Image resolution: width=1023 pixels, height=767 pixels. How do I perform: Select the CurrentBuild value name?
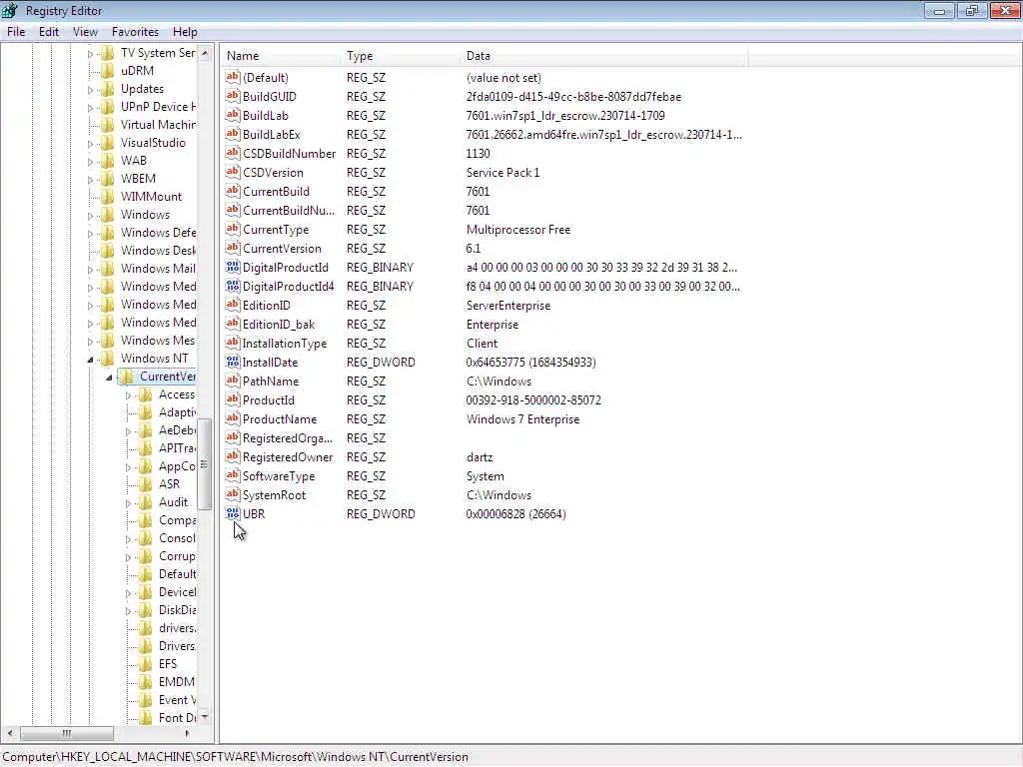[276, 191]
